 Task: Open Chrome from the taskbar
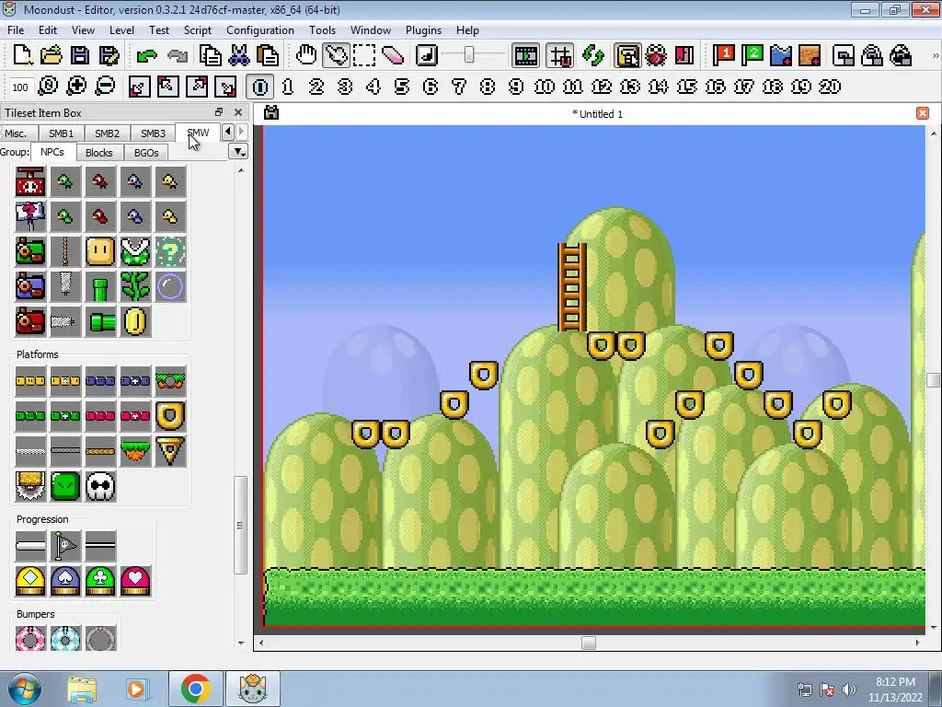(x=195, y=689)
